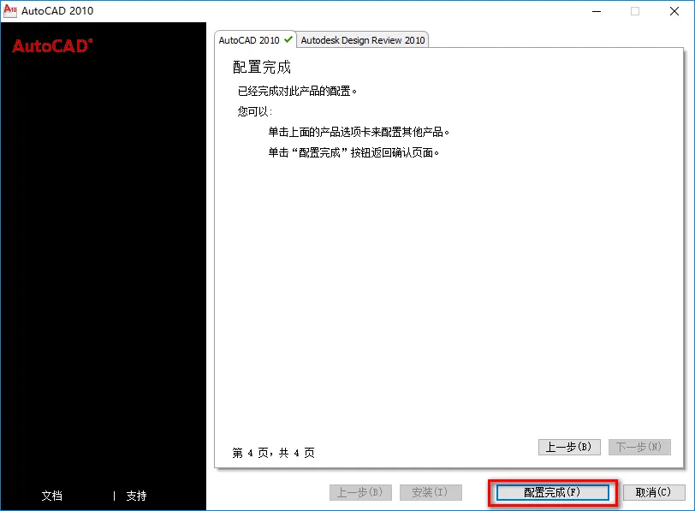Click the greyed 安装(I) install button
The height and width of the screenshot is (511, 695).
(431, 492)
